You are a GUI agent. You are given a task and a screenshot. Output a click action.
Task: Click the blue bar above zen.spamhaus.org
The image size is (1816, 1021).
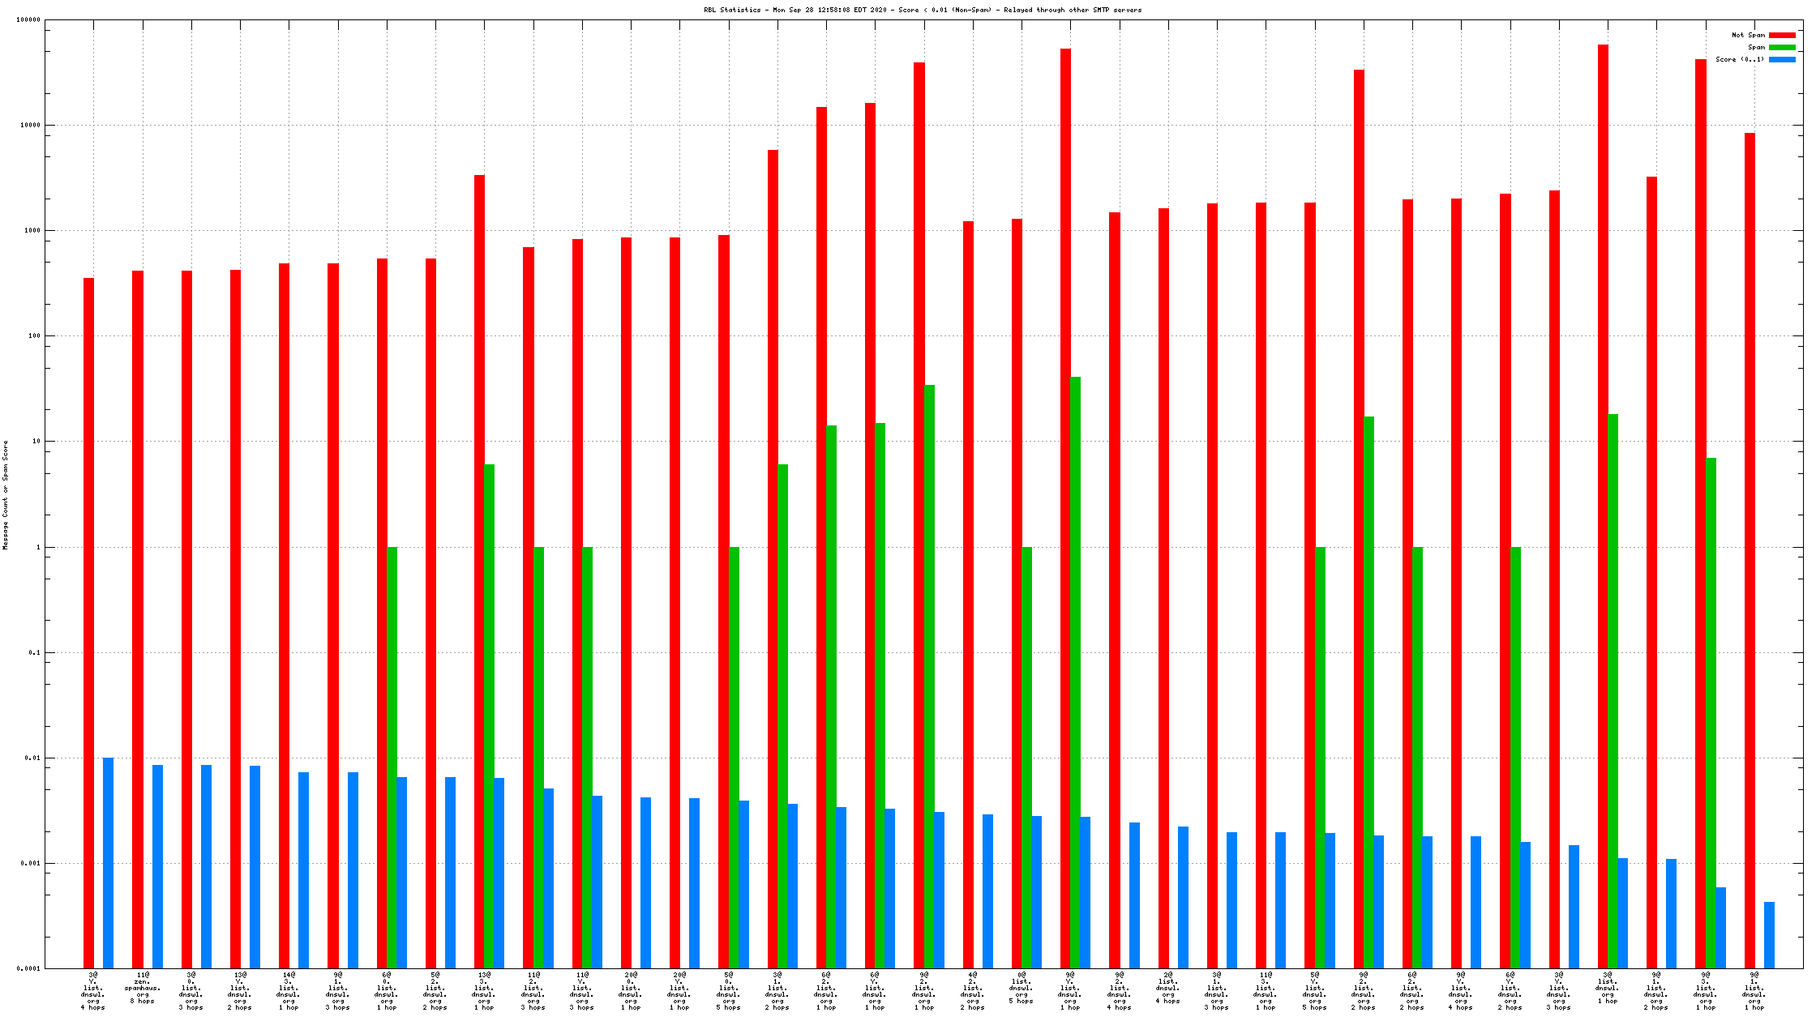(x=157, y=865)
